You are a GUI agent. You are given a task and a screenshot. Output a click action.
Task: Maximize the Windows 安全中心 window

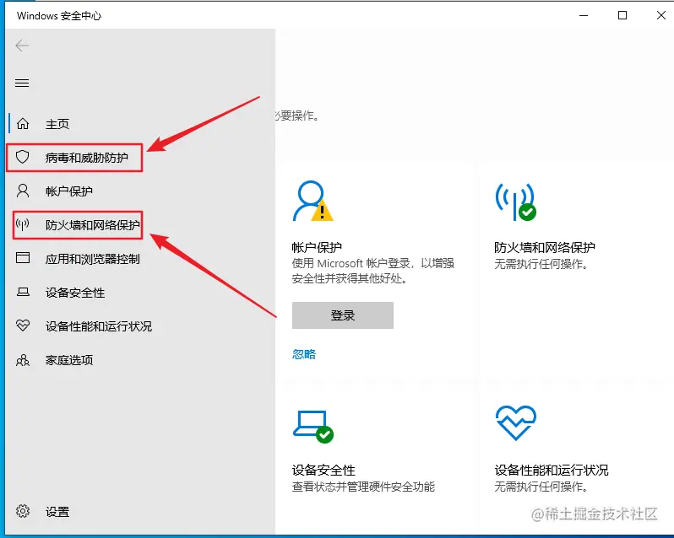tap(622, 15)
